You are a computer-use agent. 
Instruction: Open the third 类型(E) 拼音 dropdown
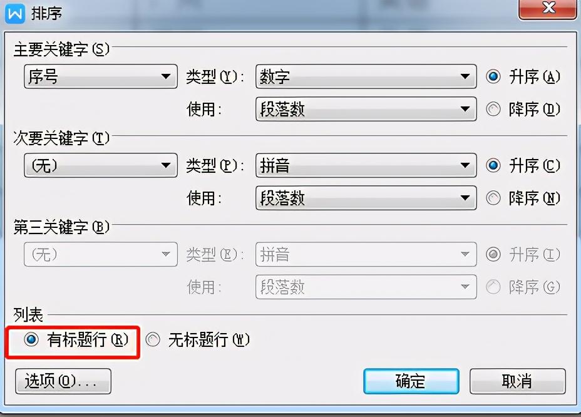pyautogui.click(x=366, y=254)
